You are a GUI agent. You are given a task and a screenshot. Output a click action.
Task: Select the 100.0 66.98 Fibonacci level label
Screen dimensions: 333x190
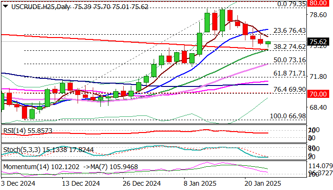[x=288, y=116]
